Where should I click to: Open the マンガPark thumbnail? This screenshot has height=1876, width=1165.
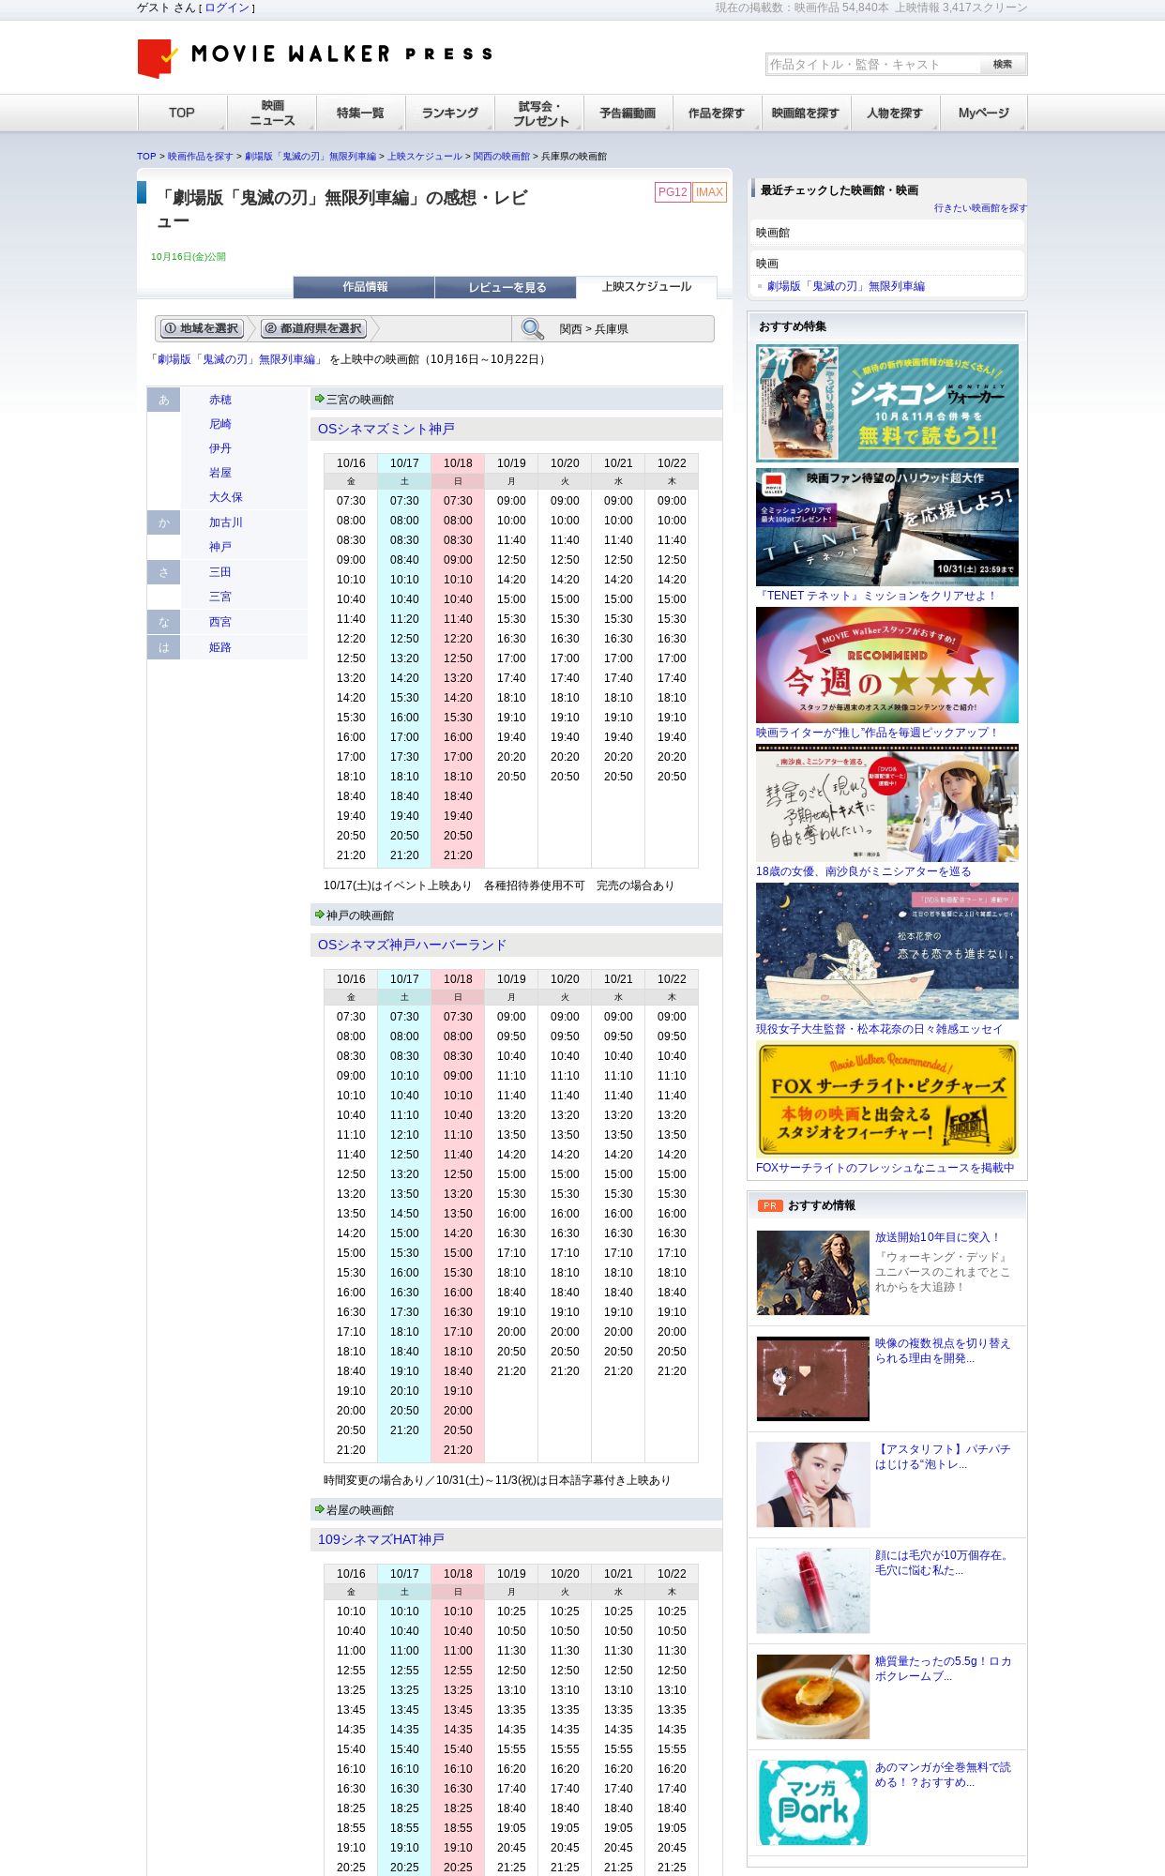click(813, 1803)
